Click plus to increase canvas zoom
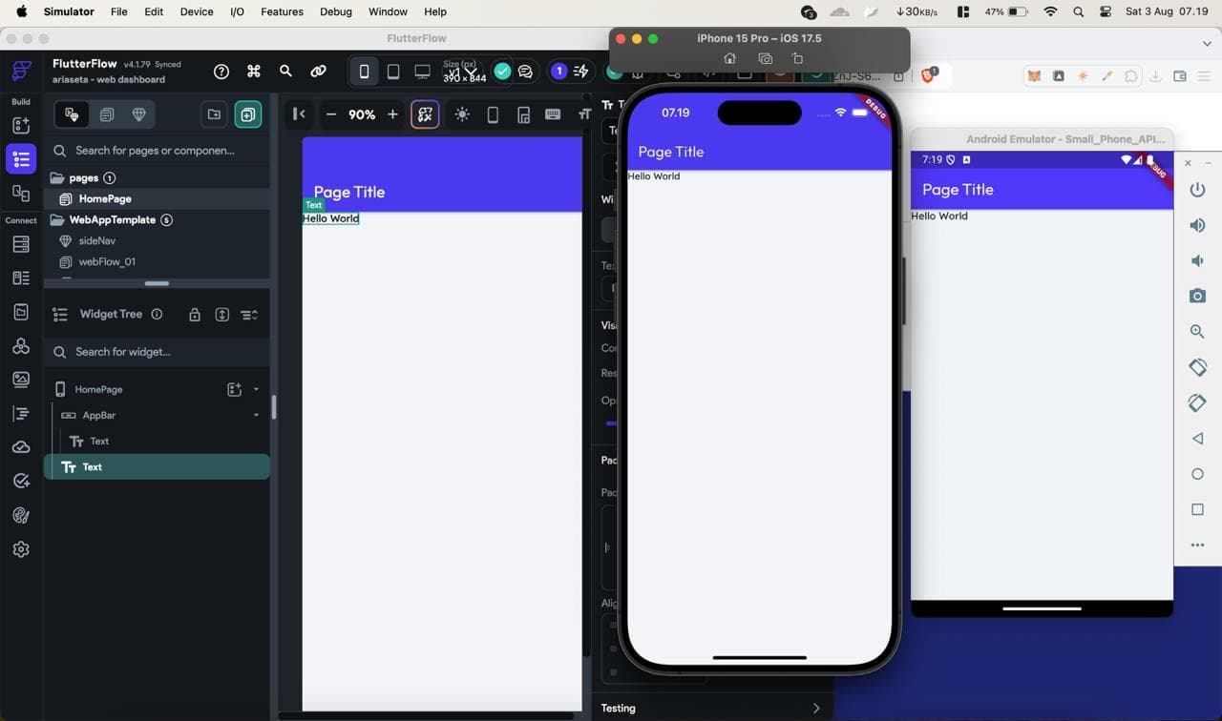 [392, 113]
